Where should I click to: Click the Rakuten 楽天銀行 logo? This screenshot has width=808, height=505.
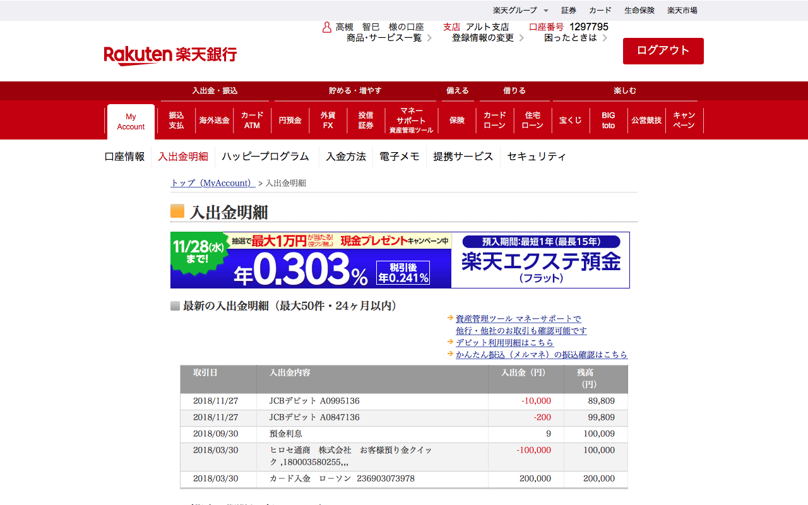170,56
